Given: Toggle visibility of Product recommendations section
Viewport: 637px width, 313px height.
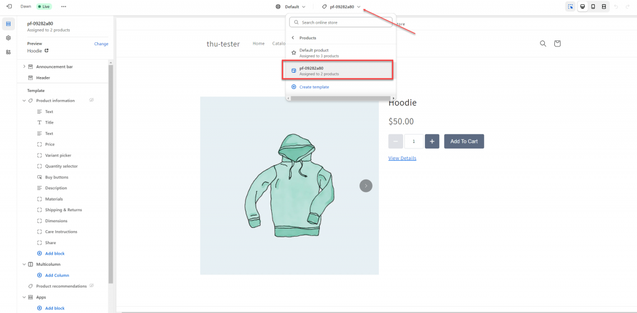Looking at the screenshot, I should tap(91, 286).
